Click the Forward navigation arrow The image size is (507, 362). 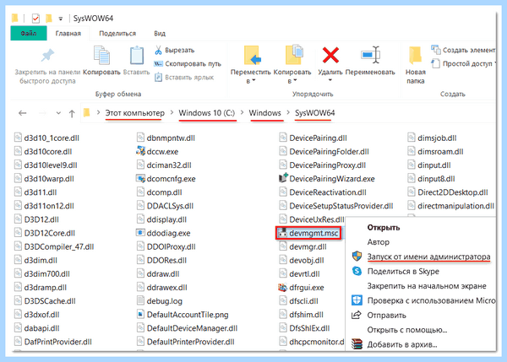(42, 113)
